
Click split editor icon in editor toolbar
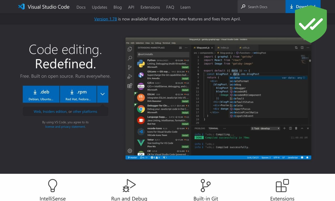(x=302, y=48)
